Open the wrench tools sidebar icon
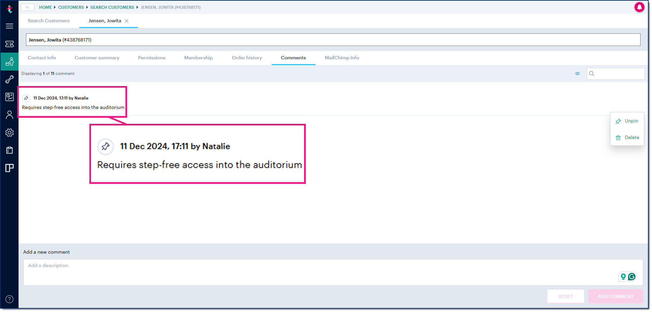 (9, 79)
